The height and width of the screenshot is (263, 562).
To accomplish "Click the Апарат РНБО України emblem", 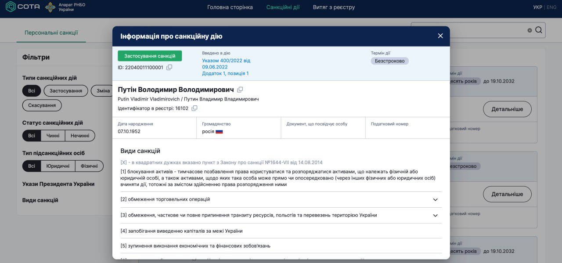I will 51,7.
